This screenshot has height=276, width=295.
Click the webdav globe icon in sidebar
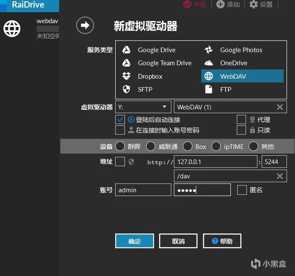[x=12, y=29]
